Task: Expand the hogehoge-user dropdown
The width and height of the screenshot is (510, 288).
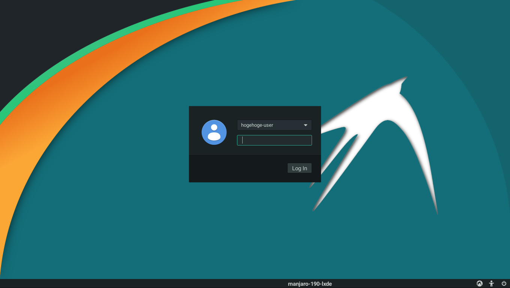Action: (274, 125)
